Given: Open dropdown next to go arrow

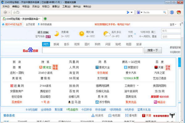Looking at the screenshot, I should click(x=132, y=12).
